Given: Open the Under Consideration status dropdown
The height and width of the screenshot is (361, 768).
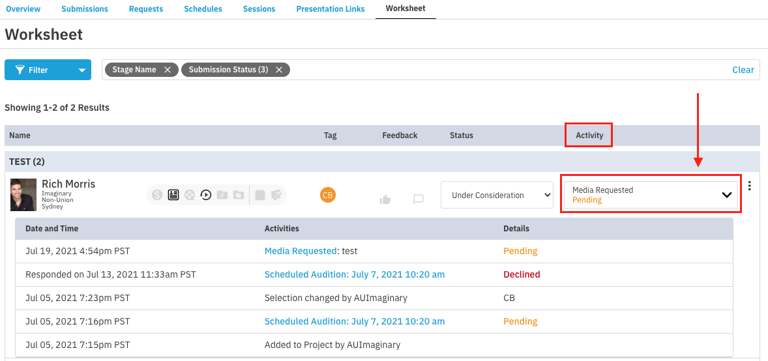Looking at the screenshot, I should [x=497, y=195].
